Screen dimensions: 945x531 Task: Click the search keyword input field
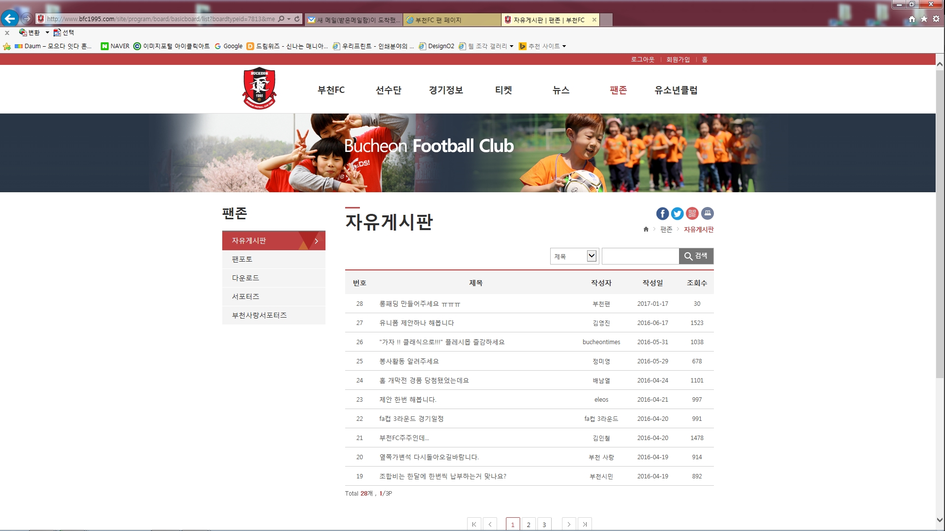640,256
